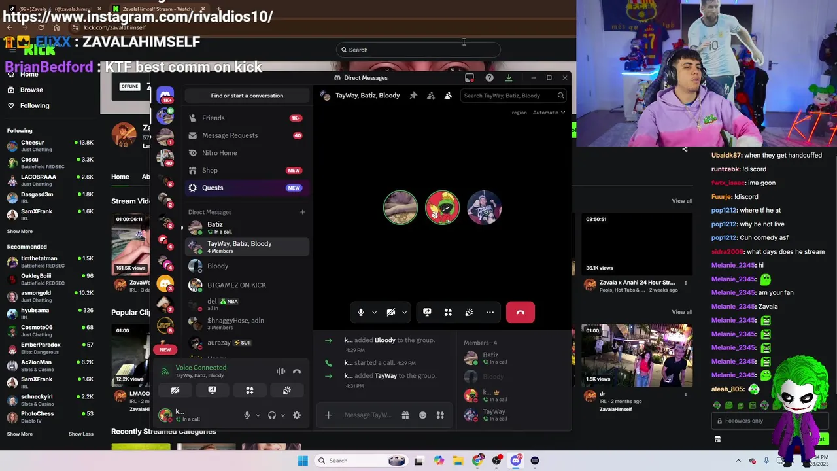Open Copilot from taskbar
Image resolution: width=837 pixels, height=471 pixels.
pos(439,461)
